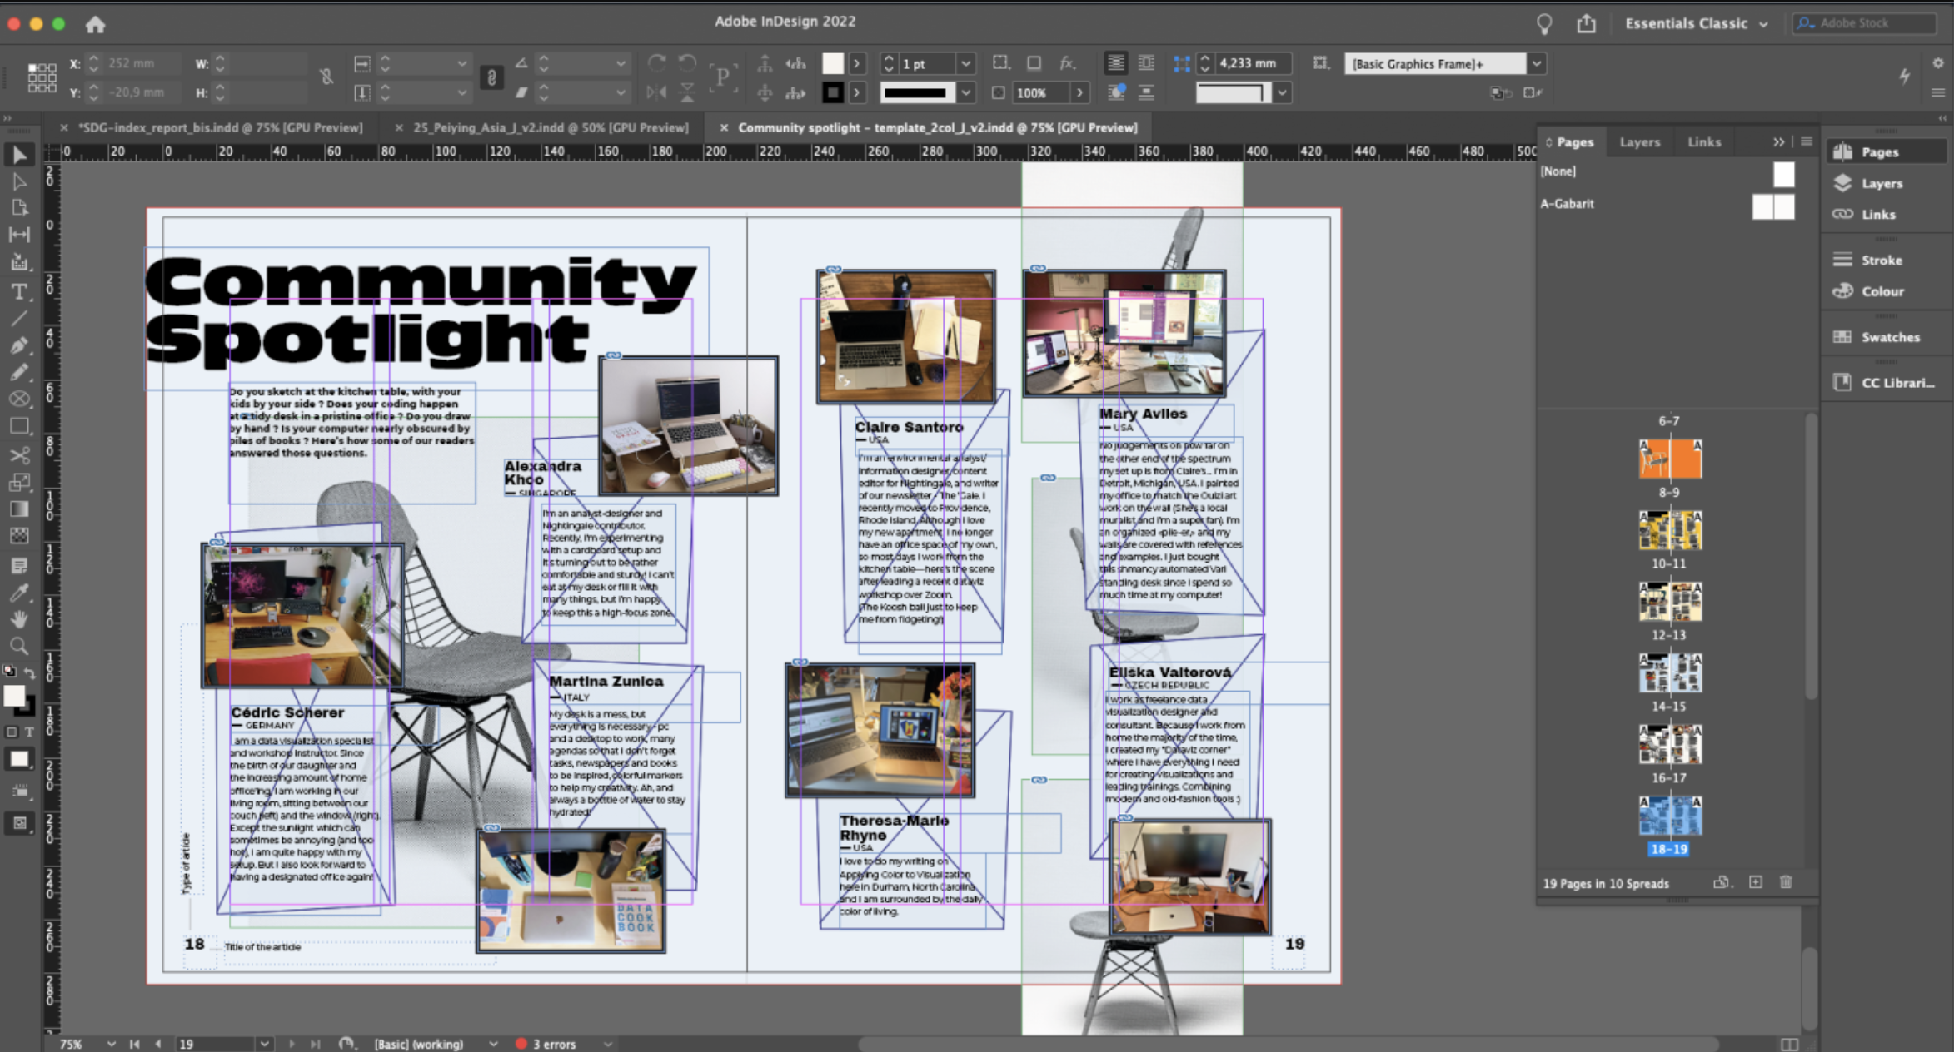Image resolution: width=1954 pixels, height=1052 pixels.
Task: Select the Type tool
Action: pyautogui.click(x=18, y=292)
